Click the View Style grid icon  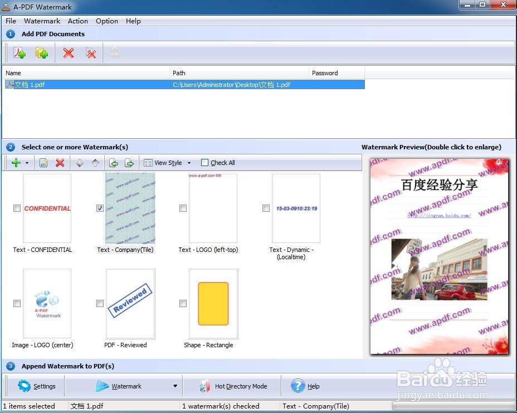click(x=148, y=163)
